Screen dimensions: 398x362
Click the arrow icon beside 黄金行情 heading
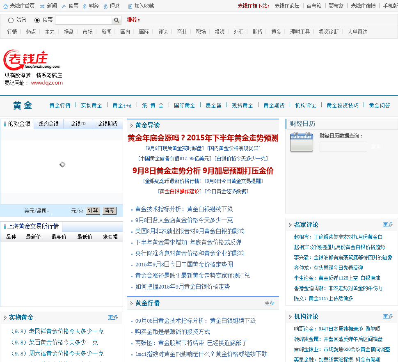(131, 303)
